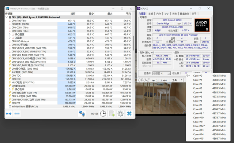Screen dimensions: 234x143
Task: Switch to the 处理器 tab in CPU-Z
Action: tap(142, 14)
